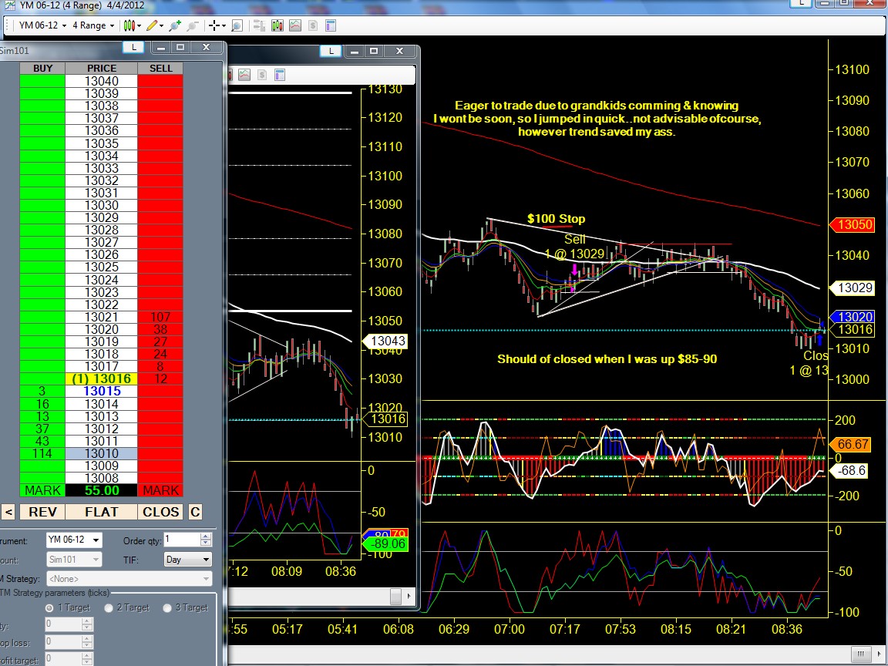Click inner chart horizontal scrollbar thumb

(395, 597)
